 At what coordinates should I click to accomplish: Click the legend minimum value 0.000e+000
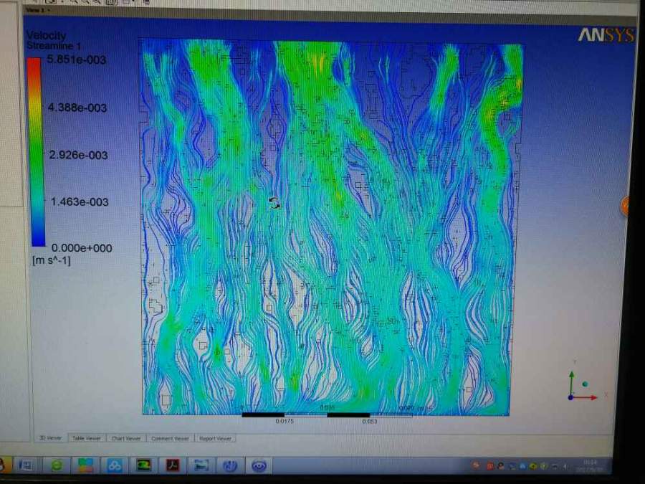(82, 248)
